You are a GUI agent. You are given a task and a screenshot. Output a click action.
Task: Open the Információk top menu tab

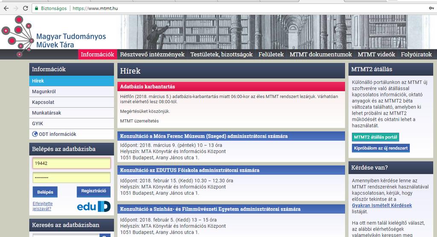click(98, 54)
